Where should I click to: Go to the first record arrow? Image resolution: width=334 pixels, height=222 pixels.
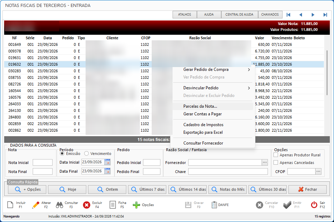coord(288,15)
